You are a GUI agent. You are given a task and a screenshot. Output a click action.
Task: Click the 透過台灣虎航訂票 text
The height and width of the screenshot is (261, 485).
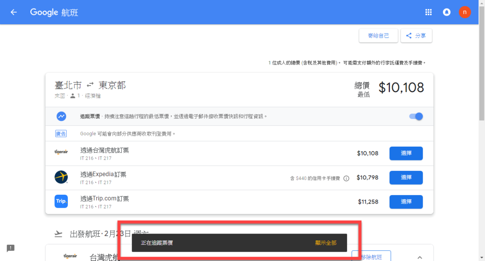coord(105,150)
